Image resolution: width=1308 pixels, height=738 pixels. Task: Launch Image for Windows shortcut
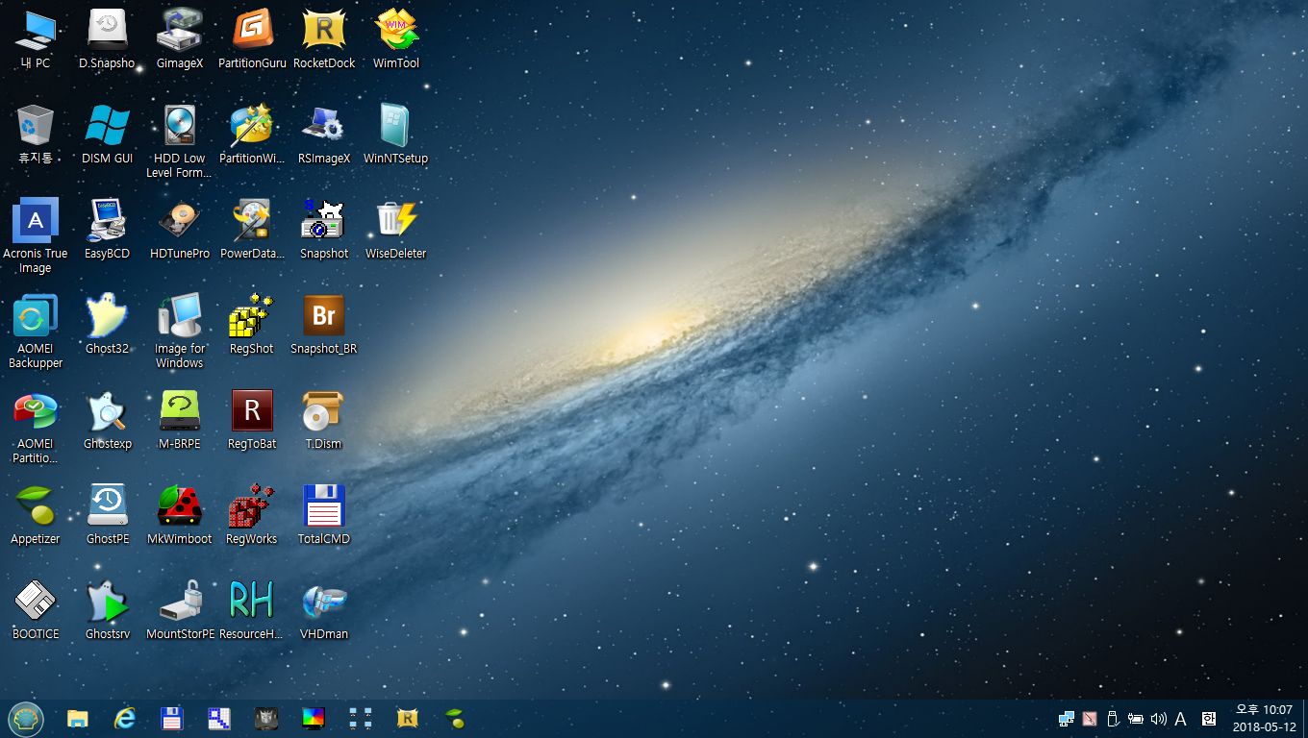tap(180, 332)
